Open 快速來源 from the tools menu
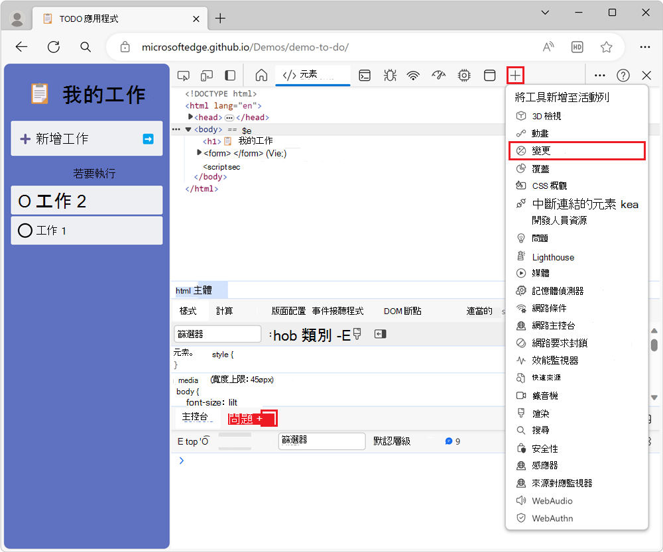The height and width of the screenshot is (552, 663). click(577, 378)
